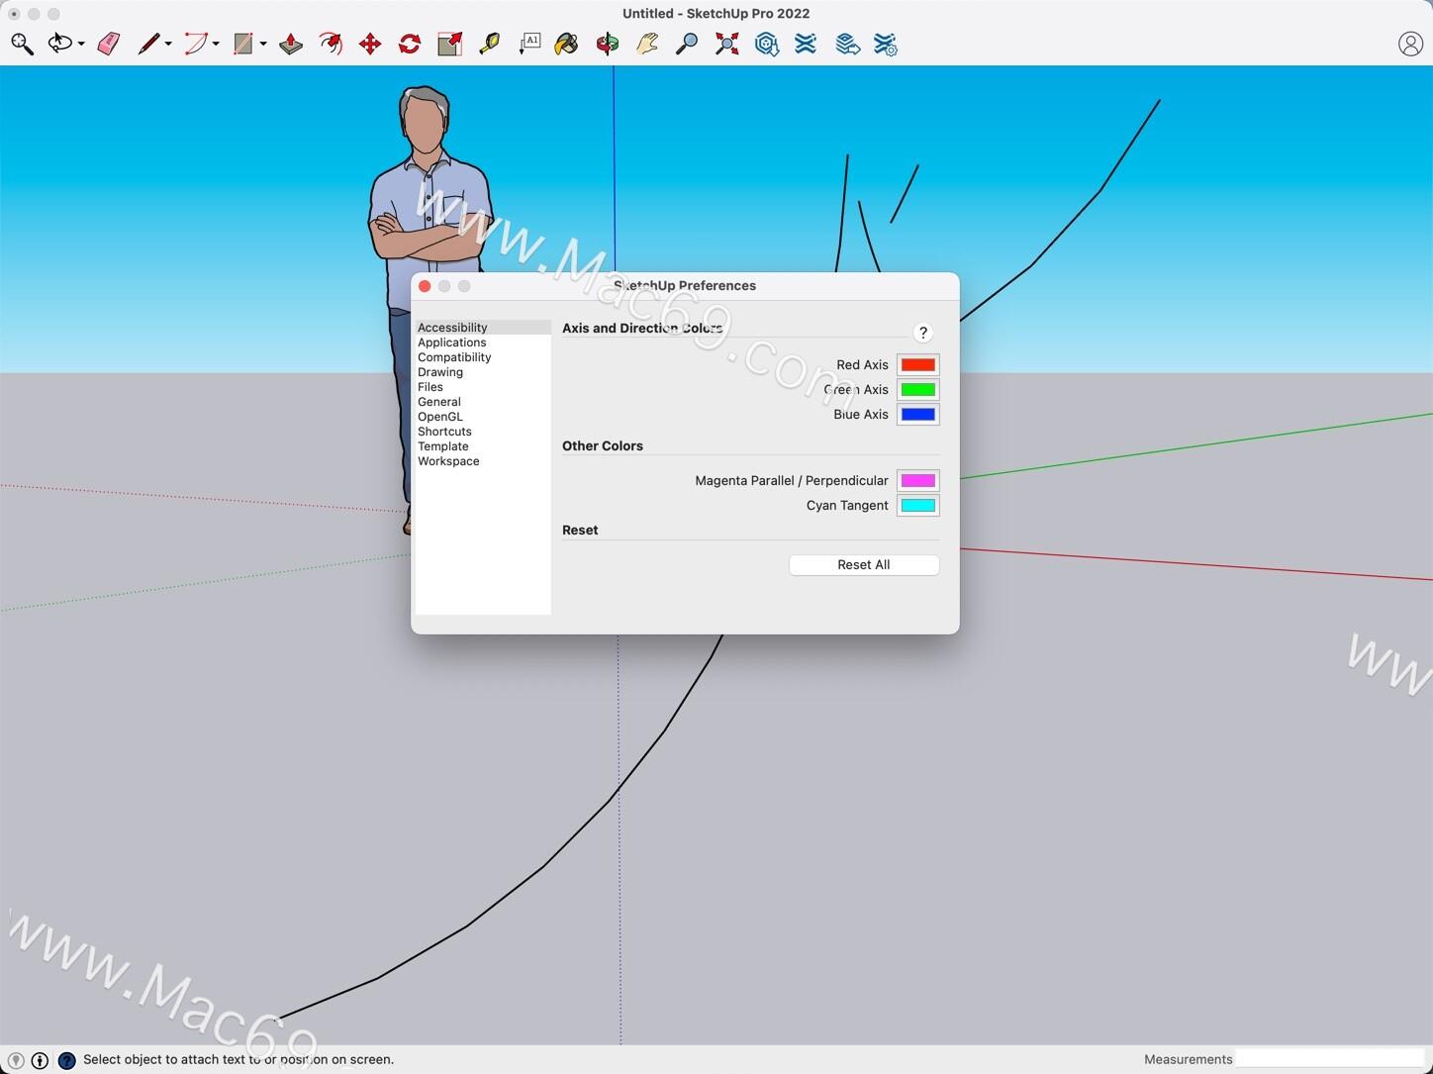Open help with the question mark button

tap(922, 333)
